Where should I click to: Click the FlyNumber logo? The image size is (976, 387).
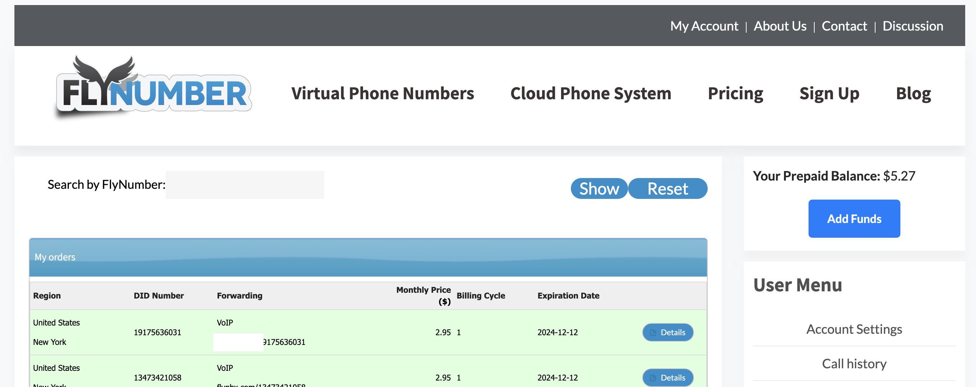[154, 87]
